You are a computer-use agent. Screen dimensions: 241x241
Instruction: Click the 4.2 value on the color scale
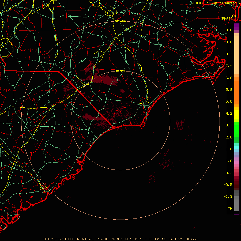229,114
